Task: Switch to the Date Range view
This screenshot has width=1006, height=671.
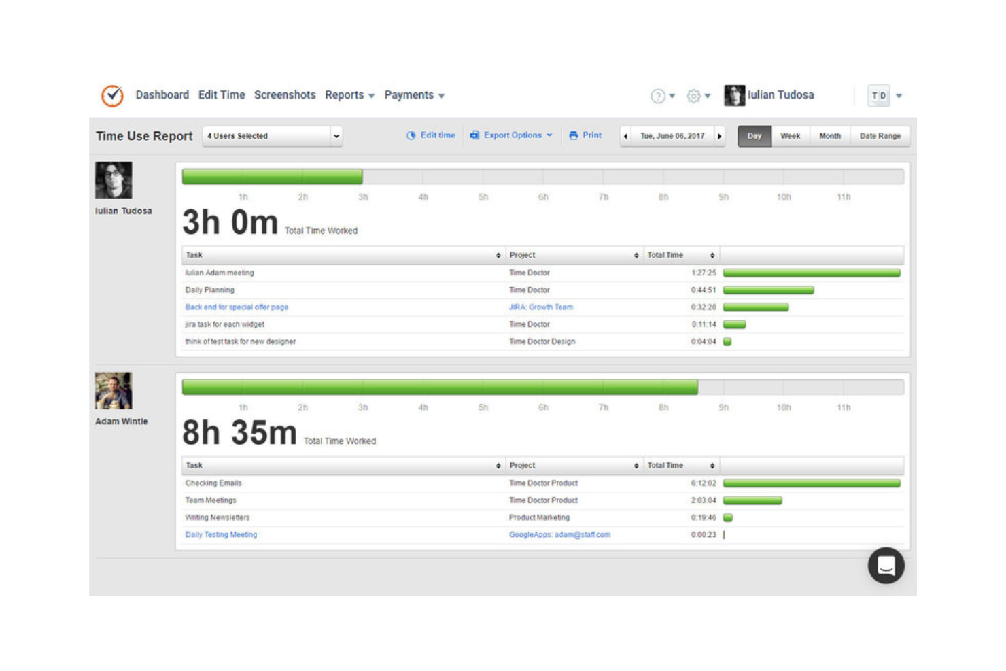Action: point(880,136)
